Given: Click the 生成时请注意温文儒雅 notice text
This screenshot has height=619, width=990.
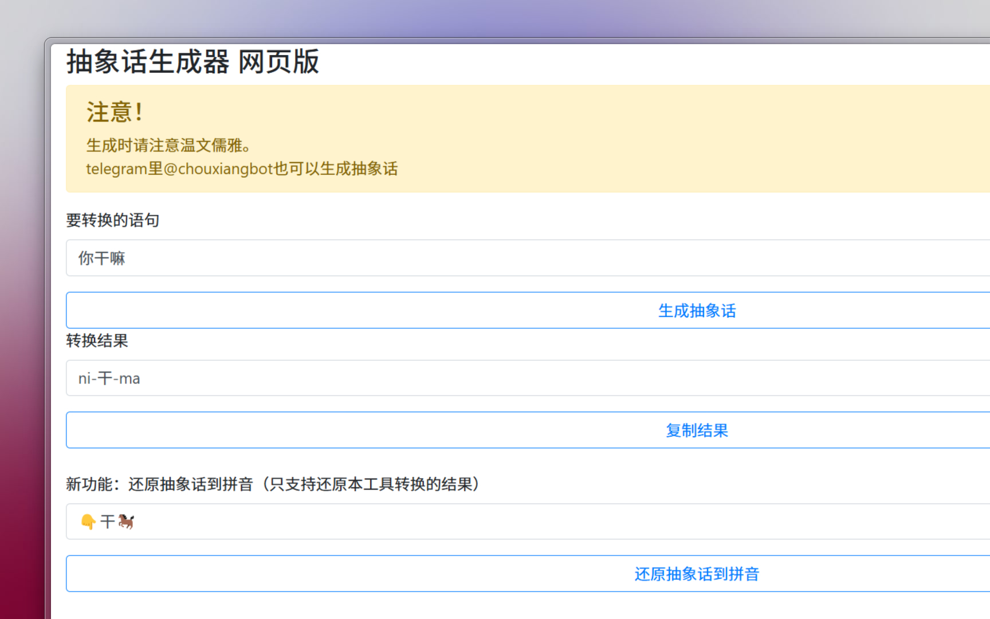Looking at the screenshot, I should coord(168,146).
